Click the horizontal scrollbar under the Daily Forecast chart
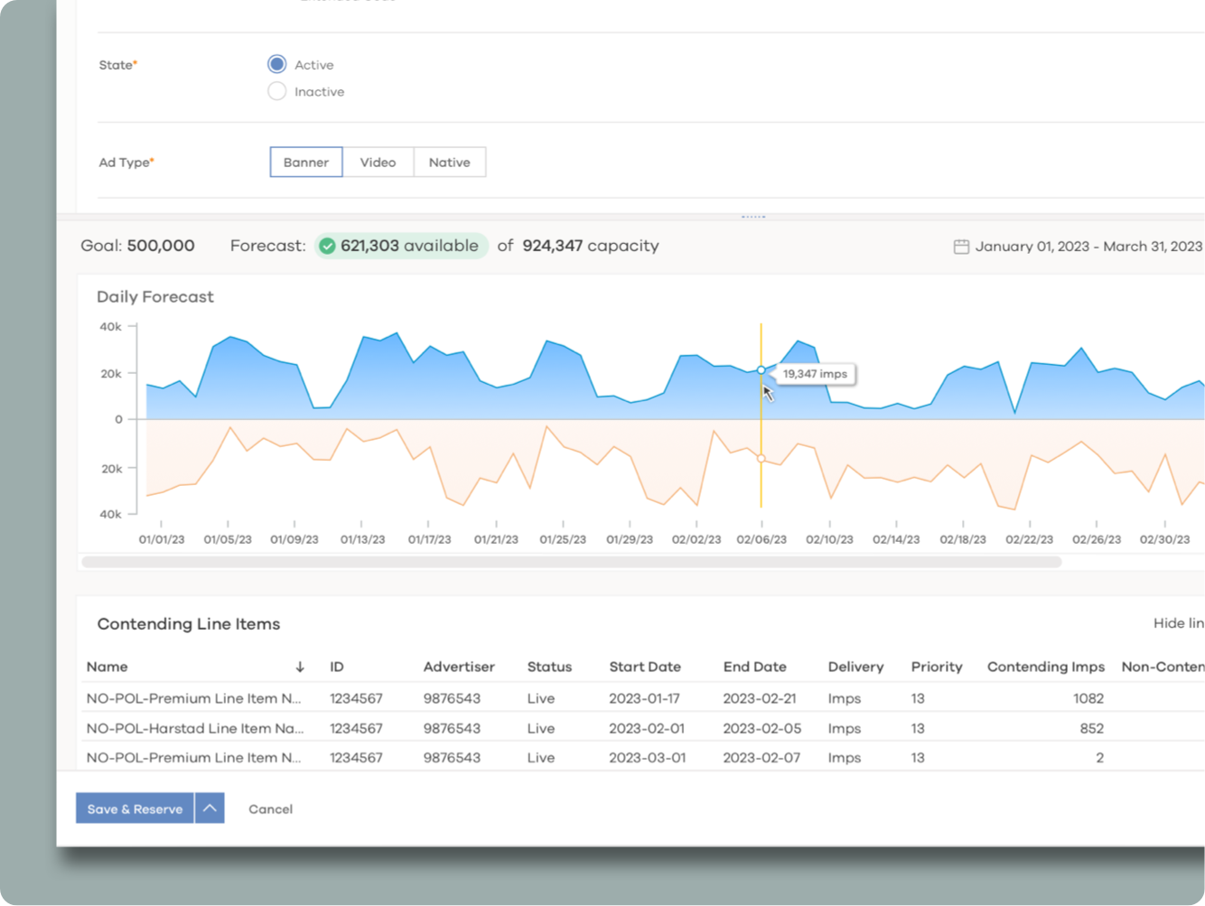The width and height of the screenshot is (1205, 906). [x=572, y=561]
